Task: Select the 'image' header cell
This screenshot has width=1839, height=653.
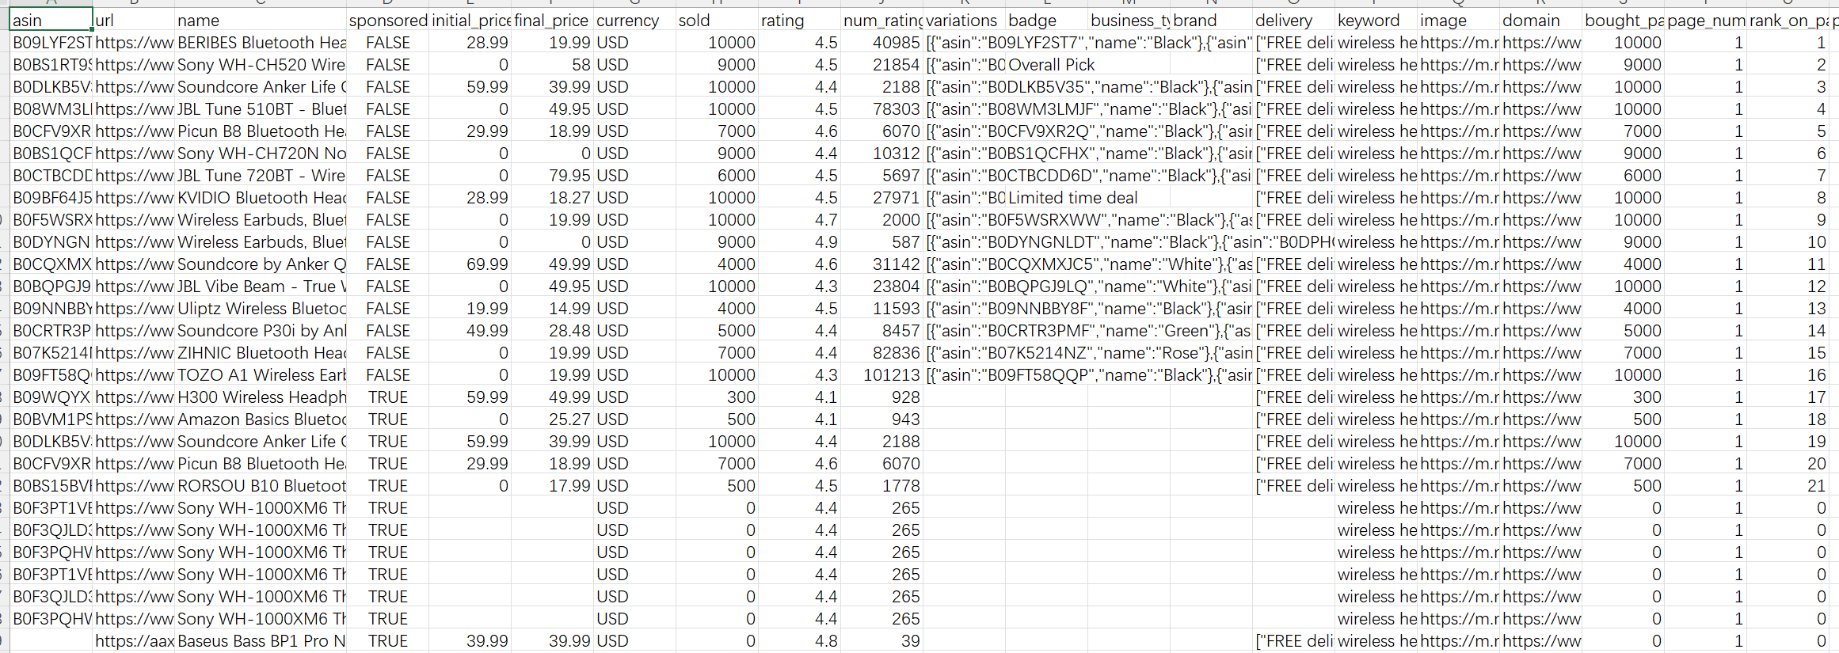Action: point(1458,20)
